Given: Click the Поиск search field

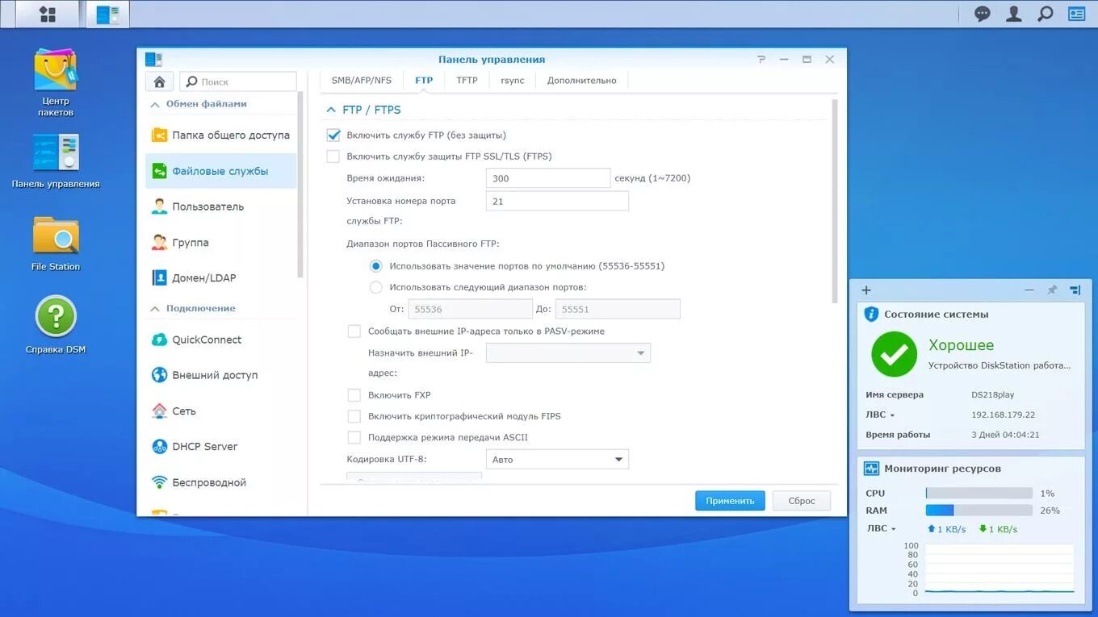Looking at the screenshot, I should 238,81.
